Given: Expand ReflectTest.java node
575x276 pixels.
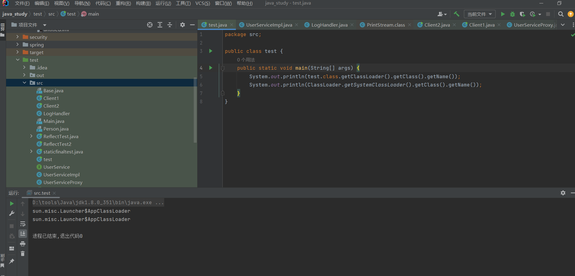Looking at the screenshot, I should [31, 136].
